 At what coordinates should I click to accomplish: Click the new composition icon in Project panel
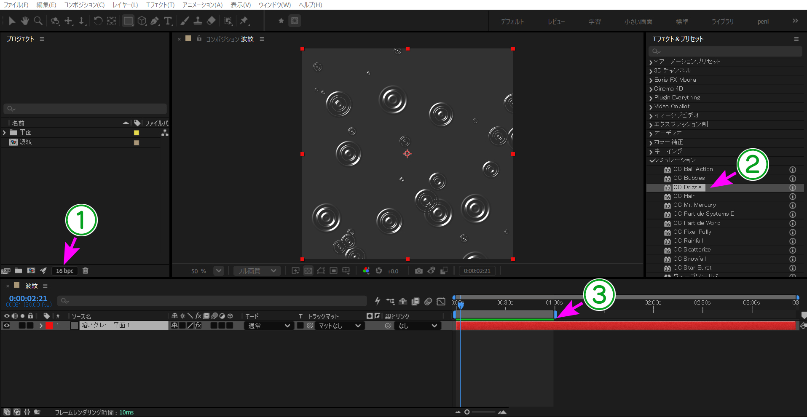pyautogui.click(x=31, y=270)
